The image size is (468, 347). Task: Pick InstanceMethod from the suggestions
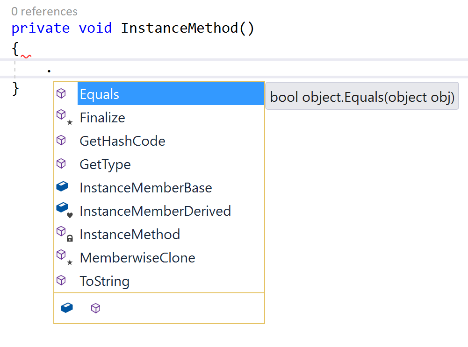(159, 234)
